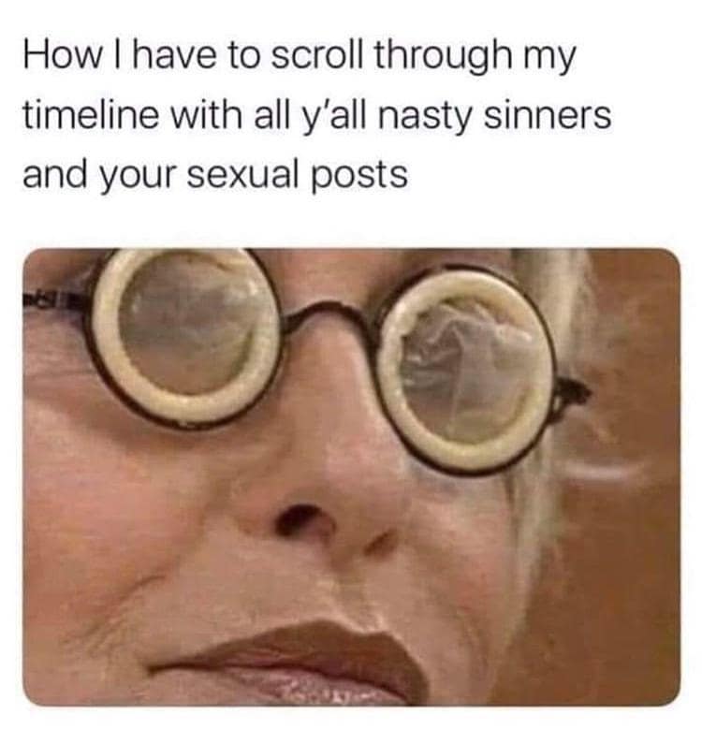
Task: Click the left temple arm of glasses
Action: point(55,303)
